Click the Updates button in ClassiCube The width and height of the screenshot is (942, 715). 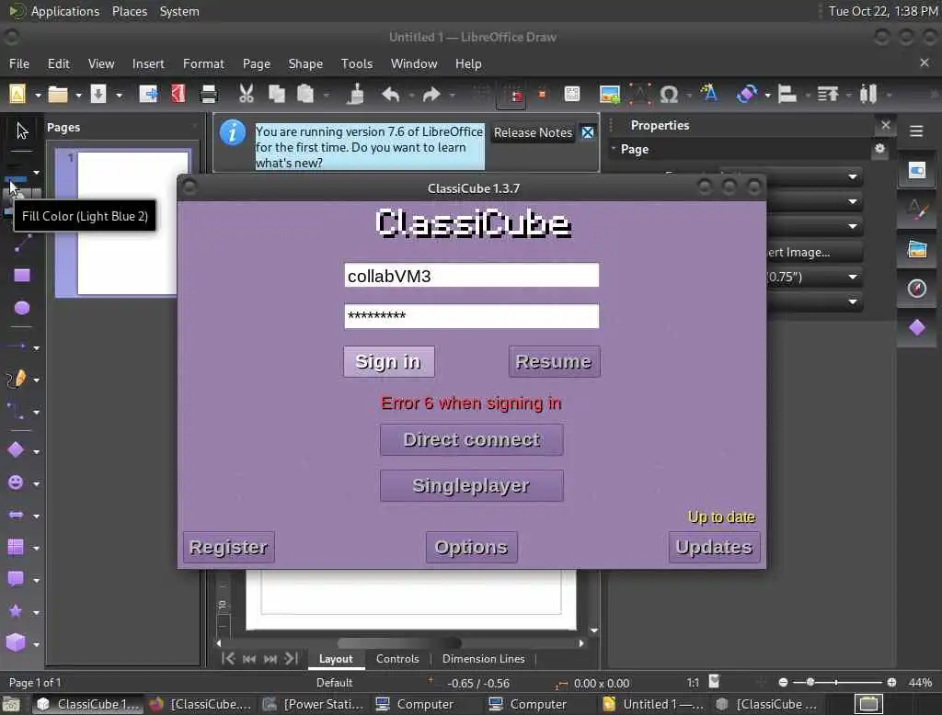(714, 547)
